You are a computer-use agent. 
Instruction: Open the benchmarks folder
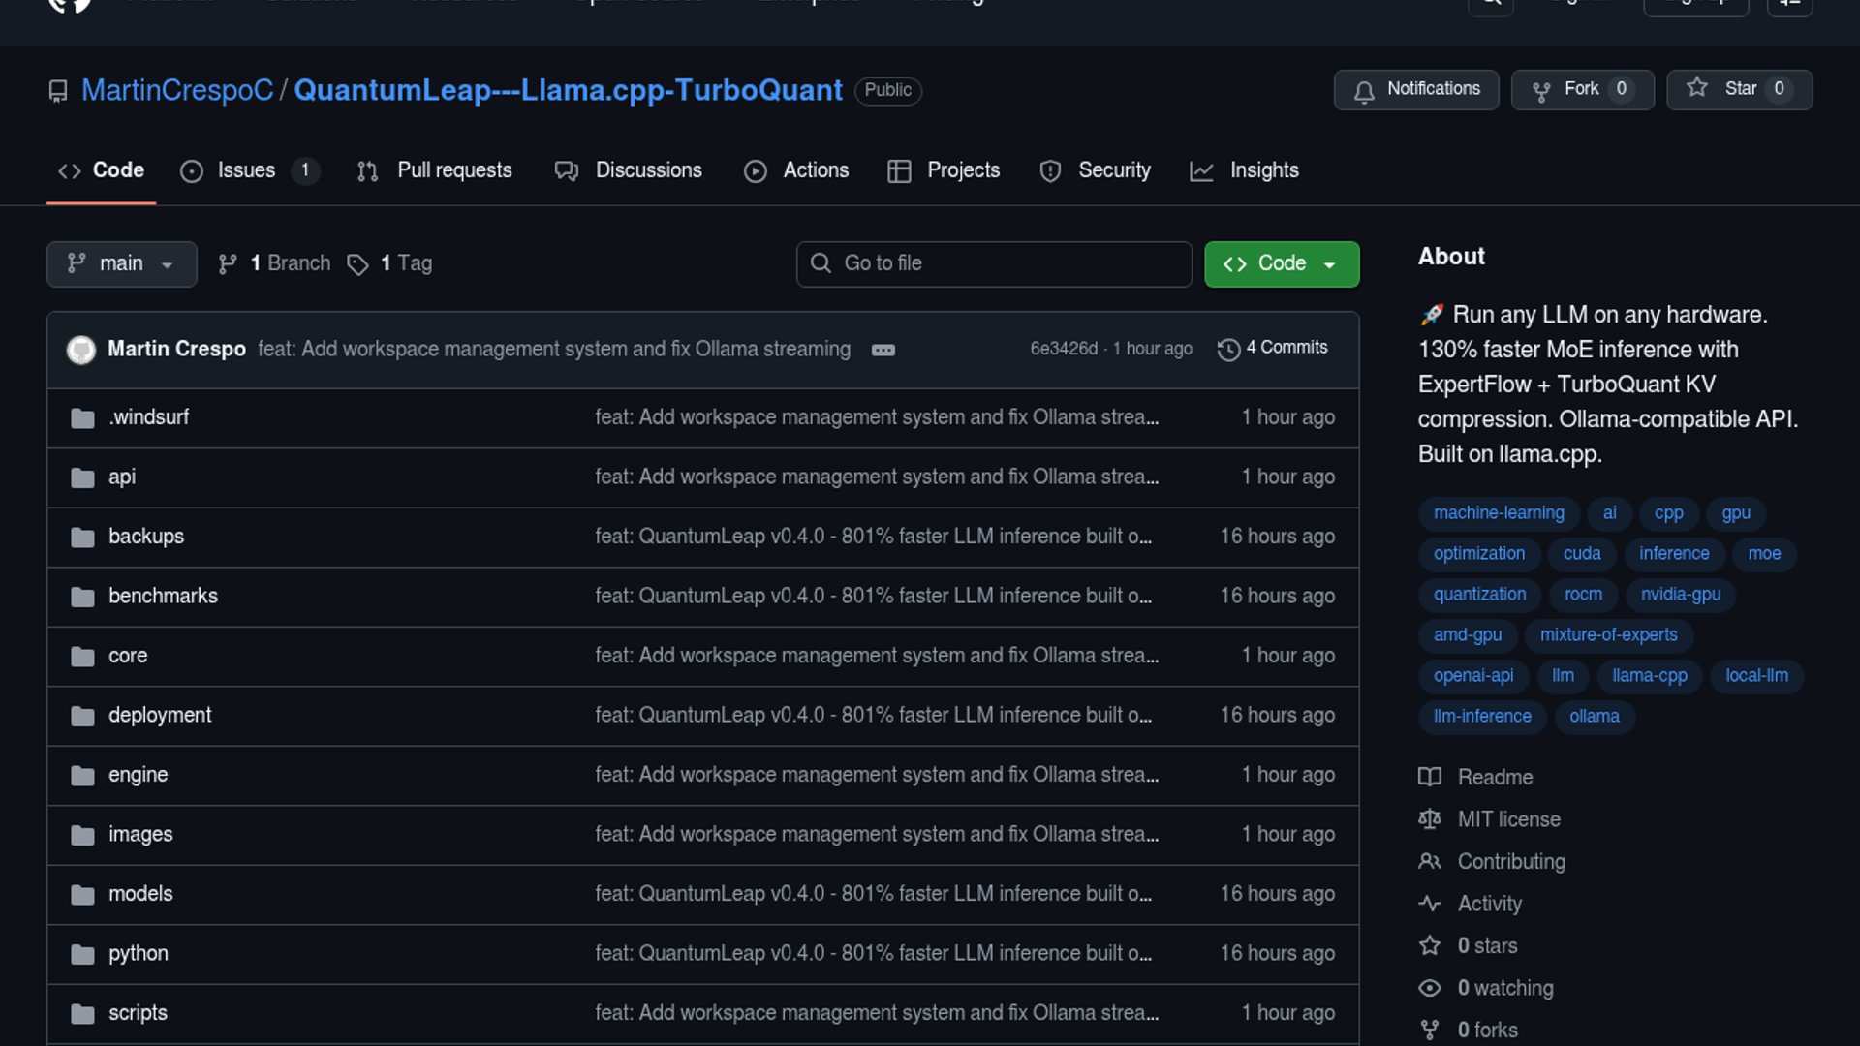point(163,596)
